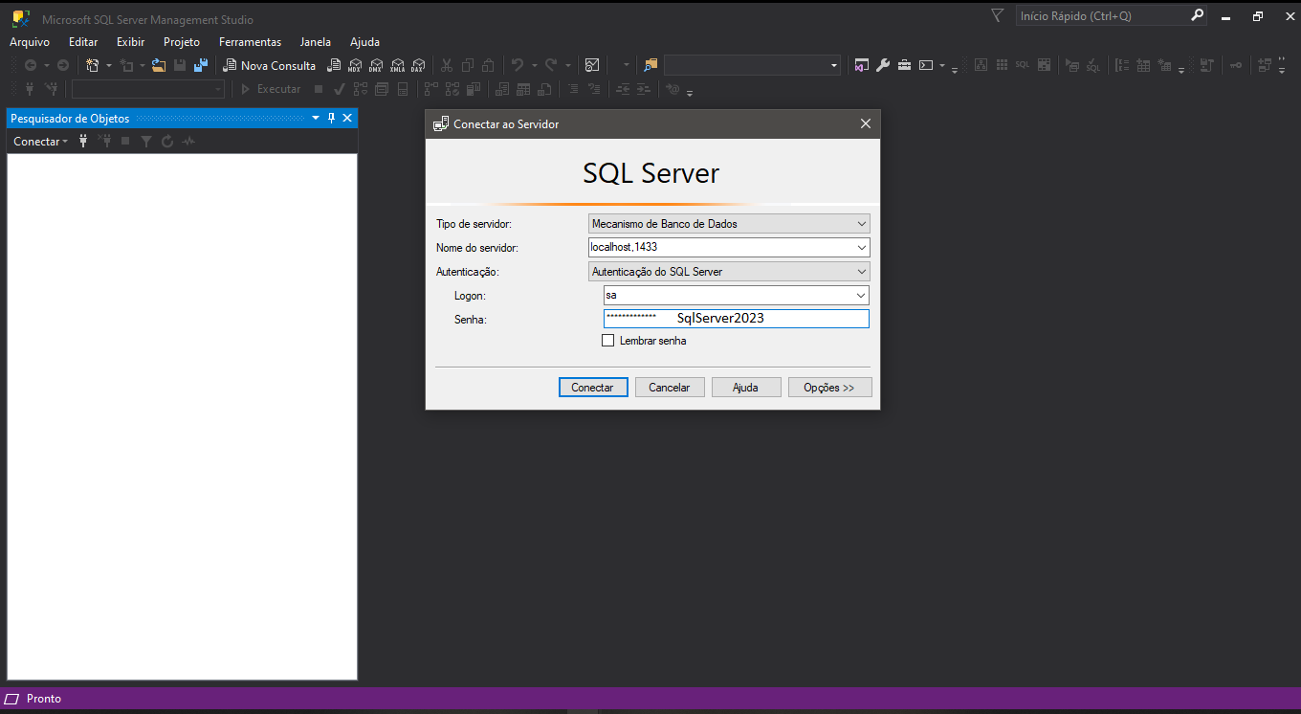This screenshot has height=714, width=1301.
Task: Click Stop square icon in Object Explorer
Action: pyautogui.click(x=125, y=142)
